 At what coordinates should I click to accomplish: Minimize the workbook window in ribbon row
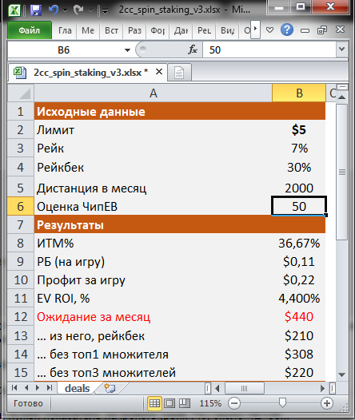305,30
